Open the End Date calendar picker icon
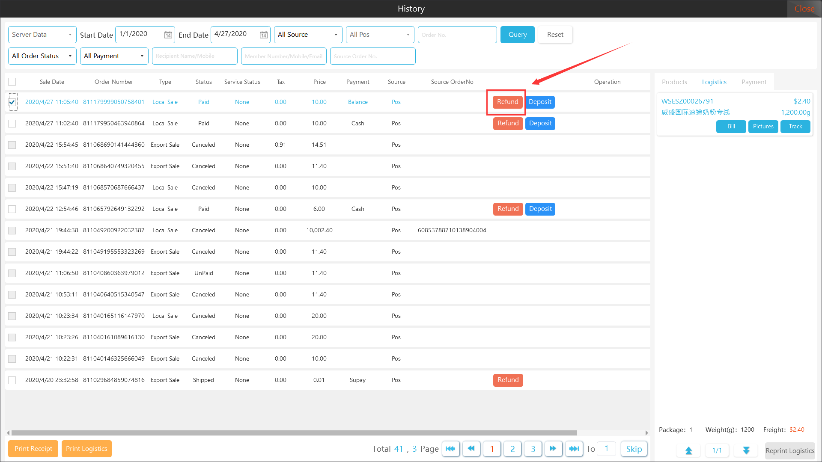Screen dimensions: 822x462 click(264, 35)
